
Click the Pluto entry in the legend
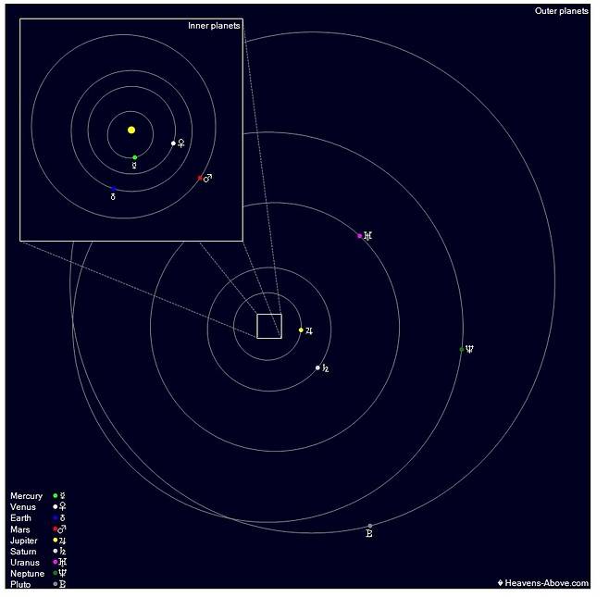tap(20, 584)
